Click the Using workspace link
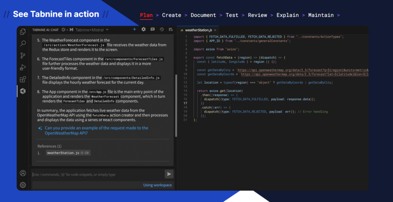393x202 pixels. [157, 185]
